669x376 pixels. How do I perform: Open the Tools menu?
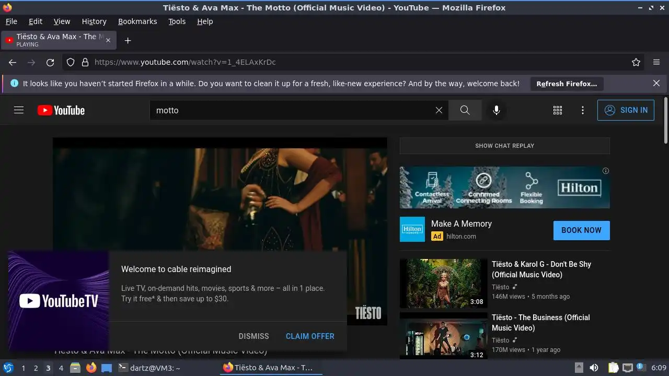coord(177,21)
